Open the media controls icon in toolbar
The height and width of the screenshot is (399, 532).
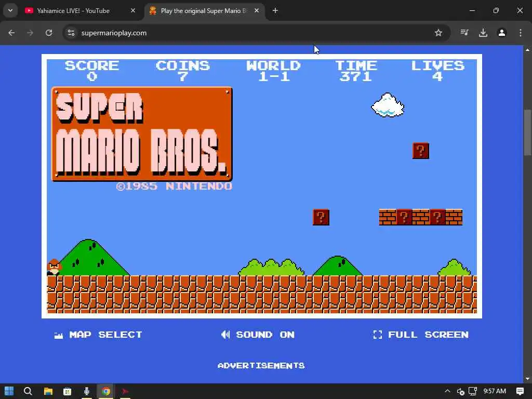pyautogui.click(x=464, y=33)
